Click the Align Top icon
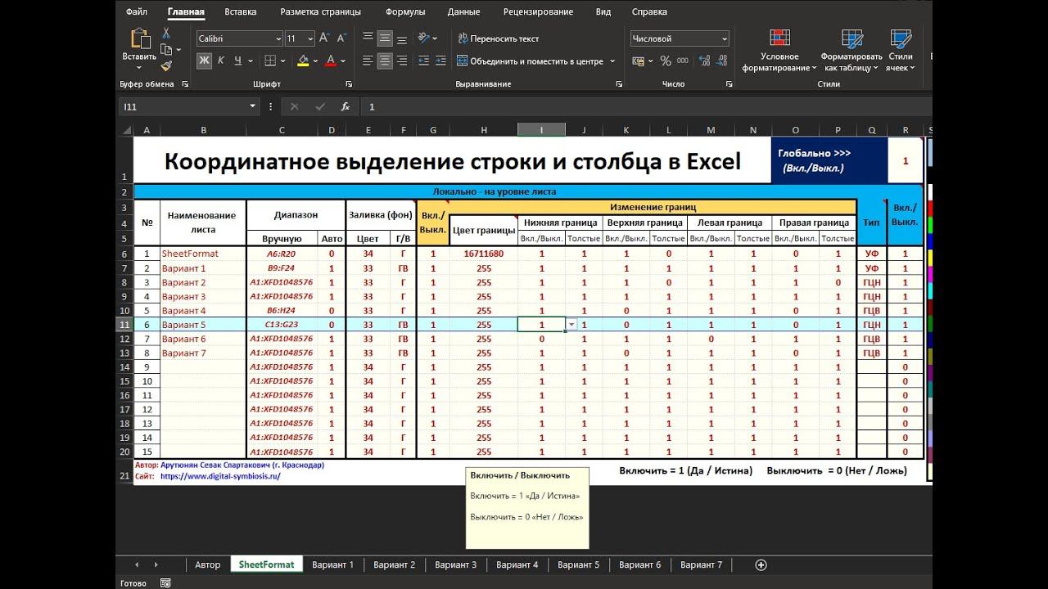Image resolution: width=1048 pixels, height=589 pixels. (x=368, y=38)
